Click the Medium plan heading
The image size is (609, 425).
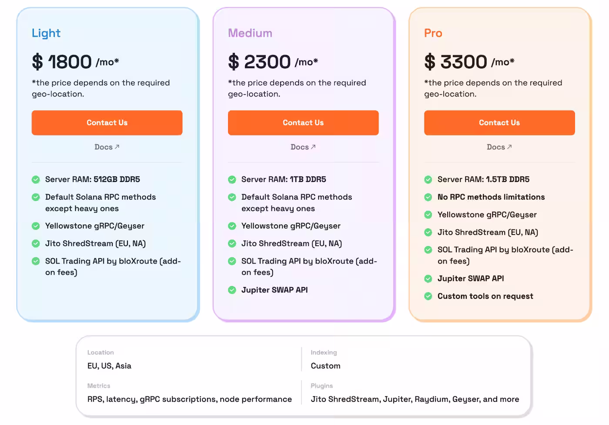250,33
